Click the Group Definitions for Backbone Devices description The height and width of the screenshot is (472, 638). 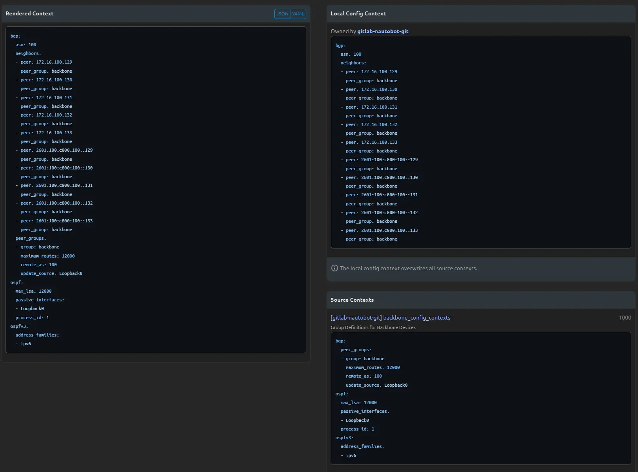373,327
